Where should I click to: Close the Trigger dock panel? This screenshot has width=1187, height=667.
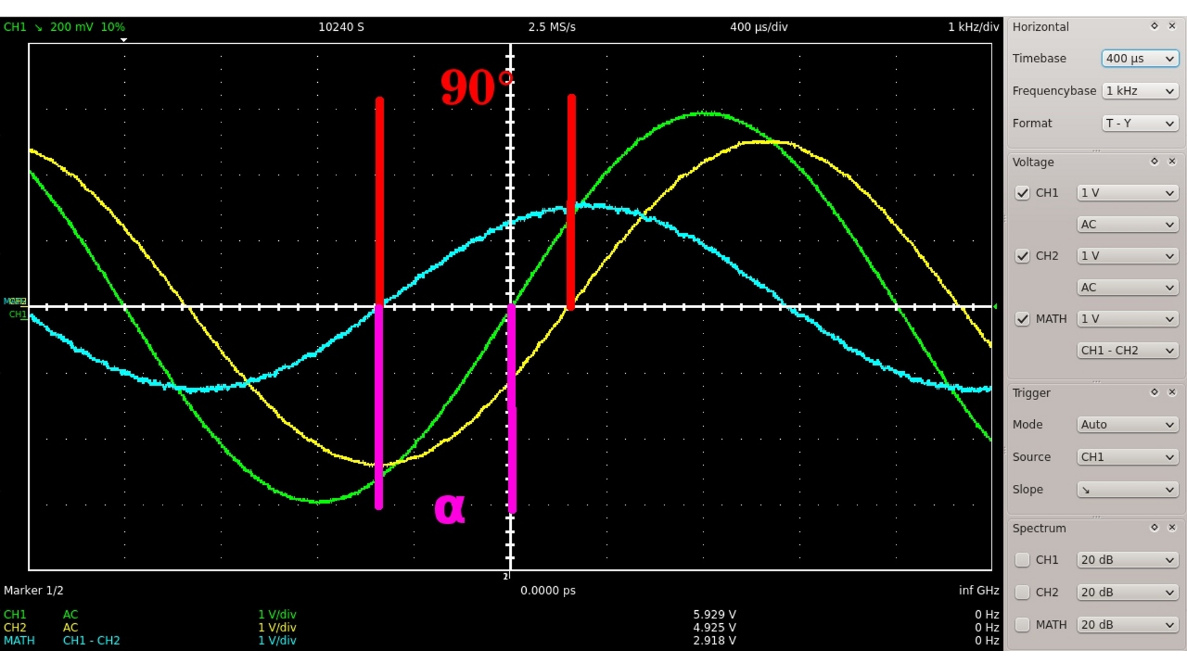1172,392
